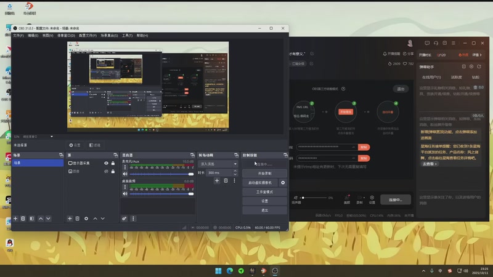Toggle 扬声器 speaker icon in streaming app

coord(296,198)
